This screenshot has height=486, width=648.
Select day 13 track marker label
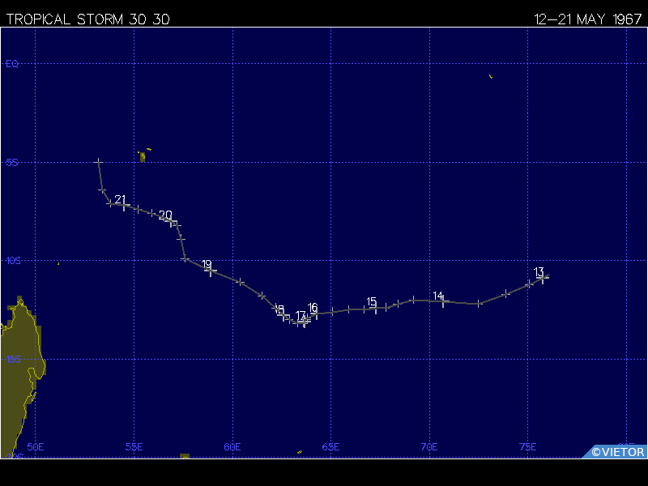pos(539,272)
